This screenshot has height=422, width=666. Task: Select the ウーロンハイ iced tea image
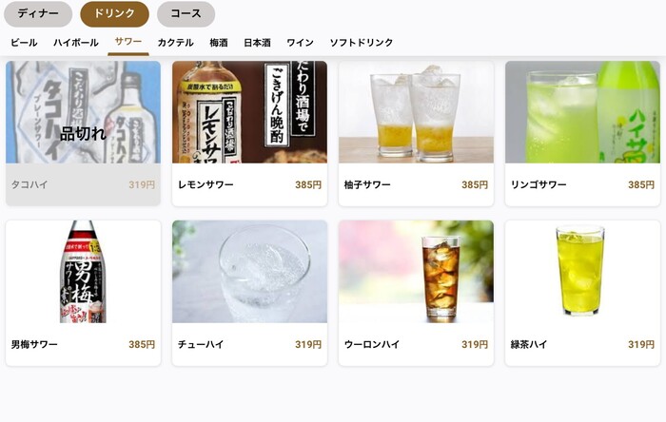click(x=417, y=272)
